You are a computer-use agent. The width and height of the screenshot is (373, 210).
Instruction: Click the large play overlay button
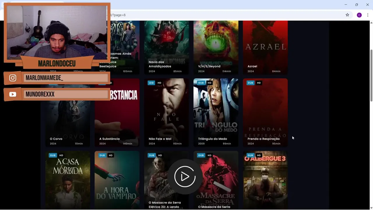(x=185, y=176)
